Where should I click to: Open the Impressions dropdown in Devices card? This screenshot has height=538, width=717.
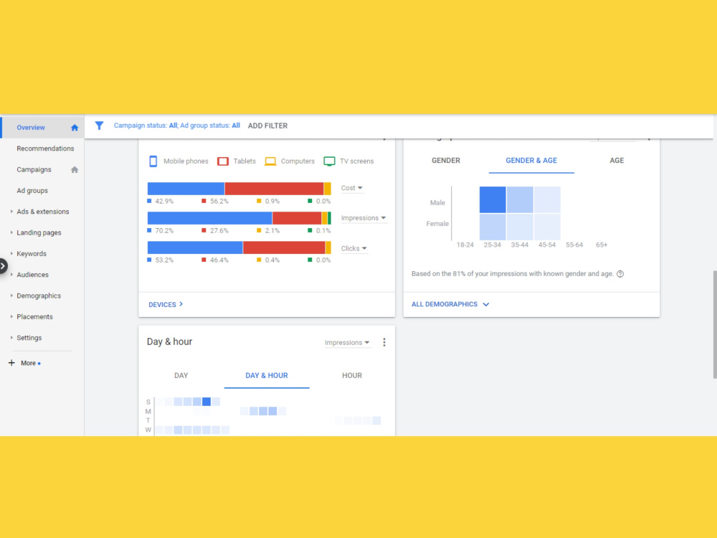[x=364, y=218]
